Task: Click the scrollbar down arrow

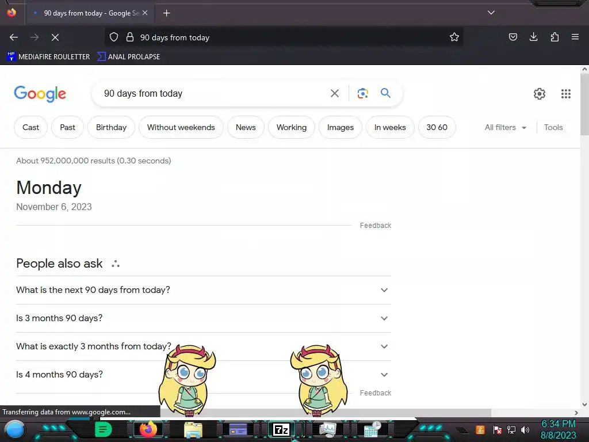Action: point(584,405)
